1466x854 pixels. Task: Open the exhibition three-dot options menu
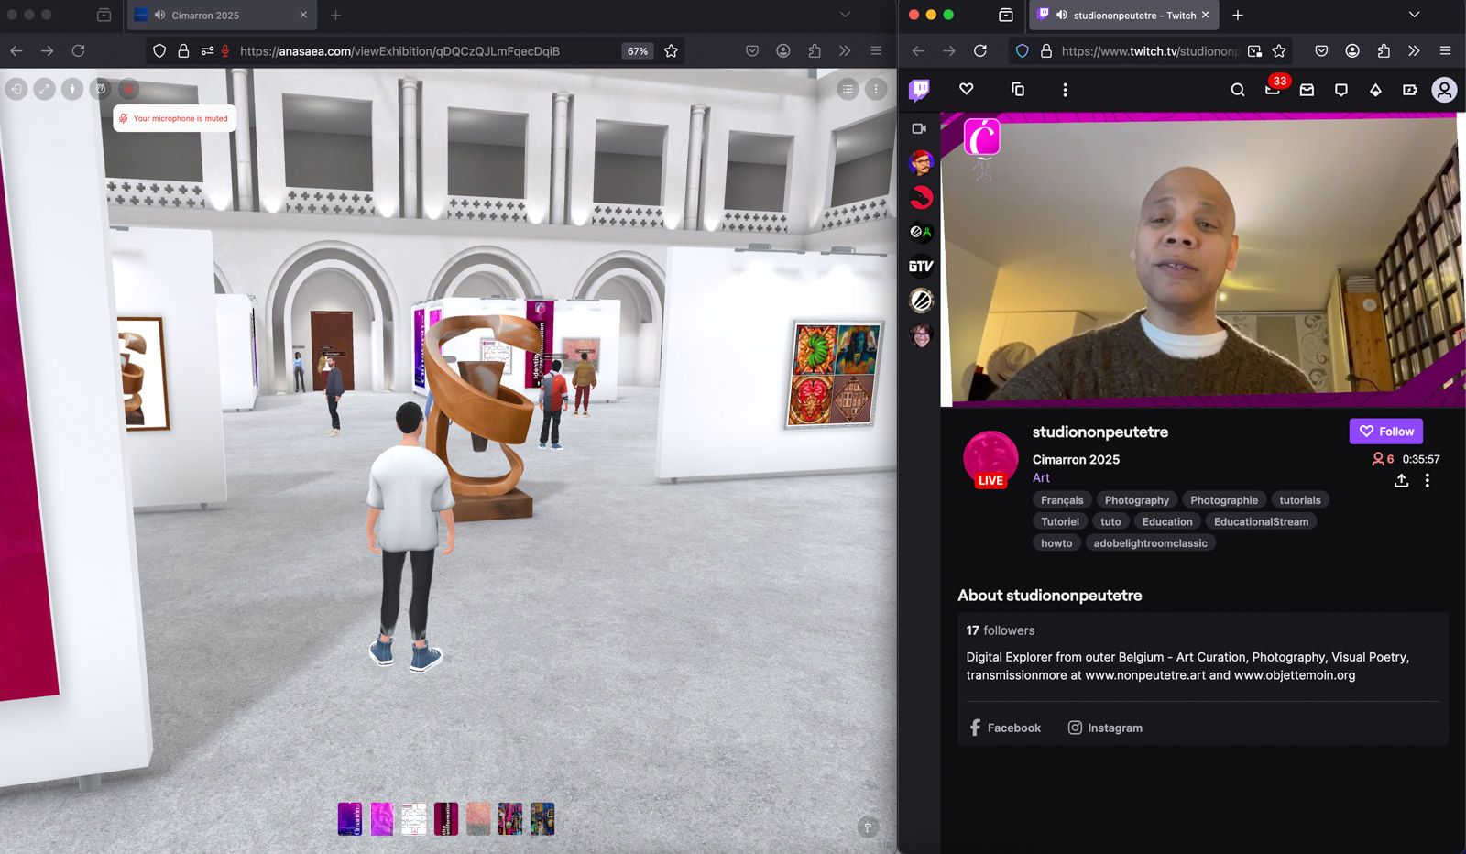coord(876,89)
